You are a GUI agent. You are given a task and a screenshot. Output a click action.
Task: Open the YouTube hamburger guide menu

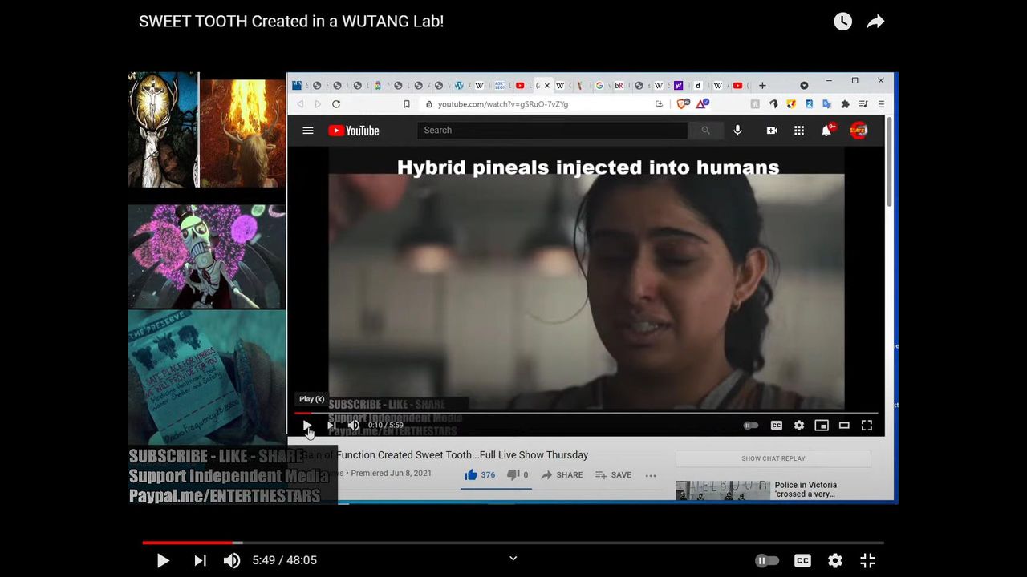(308, 131)
